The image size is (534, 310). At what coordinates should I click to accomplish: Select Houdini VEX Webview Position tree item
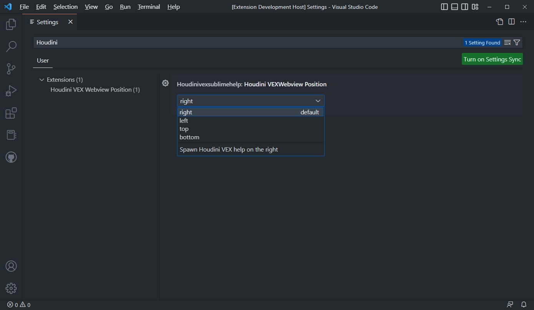[x=95, y=89]
